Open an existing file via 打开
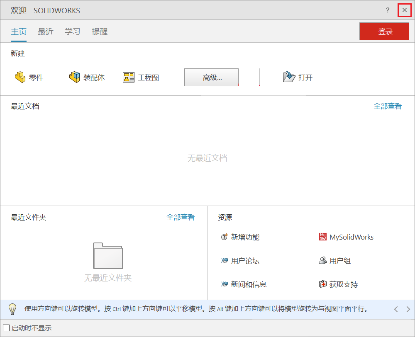The width and height of the screenshot is (415, 337). 298,77
